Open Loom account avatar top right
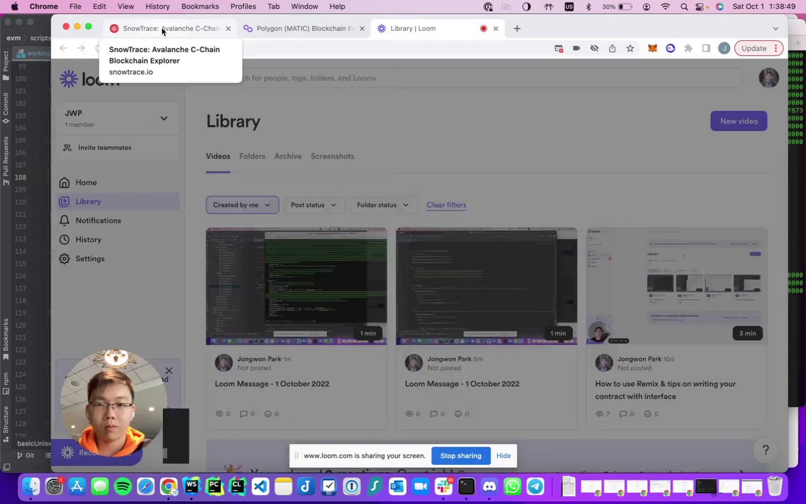This screenshot has height=504, width=806. click(x=768, y=78)
